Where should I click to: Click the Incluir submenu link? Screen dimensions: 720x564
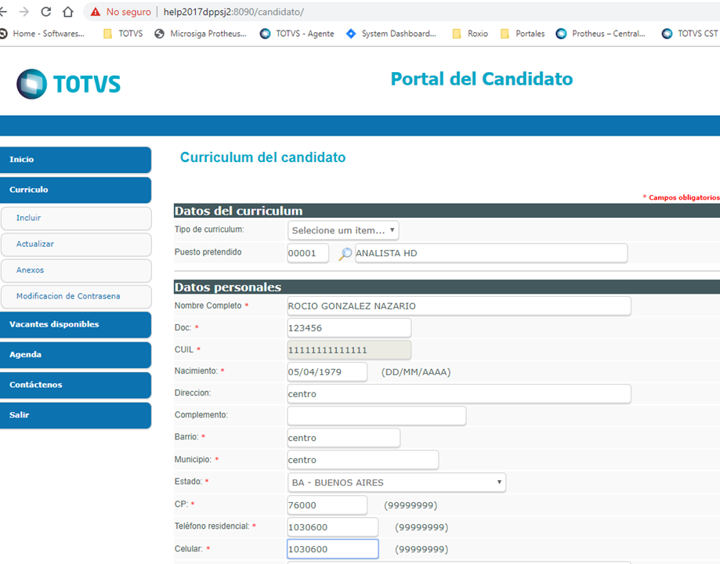76,219
